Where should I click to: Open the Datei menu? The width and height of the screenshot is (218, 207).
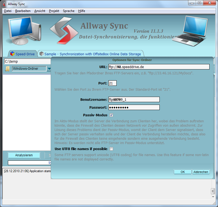[x=8, y=11]
